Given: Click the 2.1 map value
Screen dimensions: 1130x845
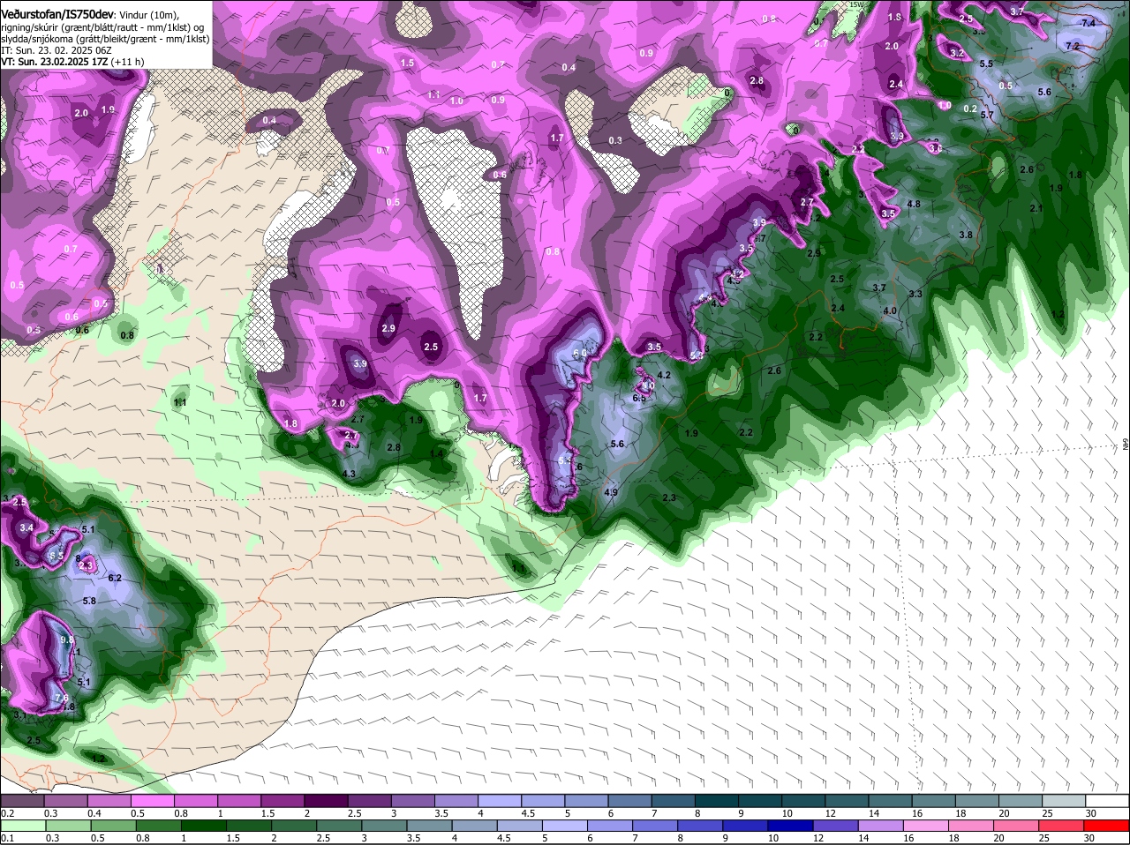Looking at the screenshot, I should point(1036,208).
